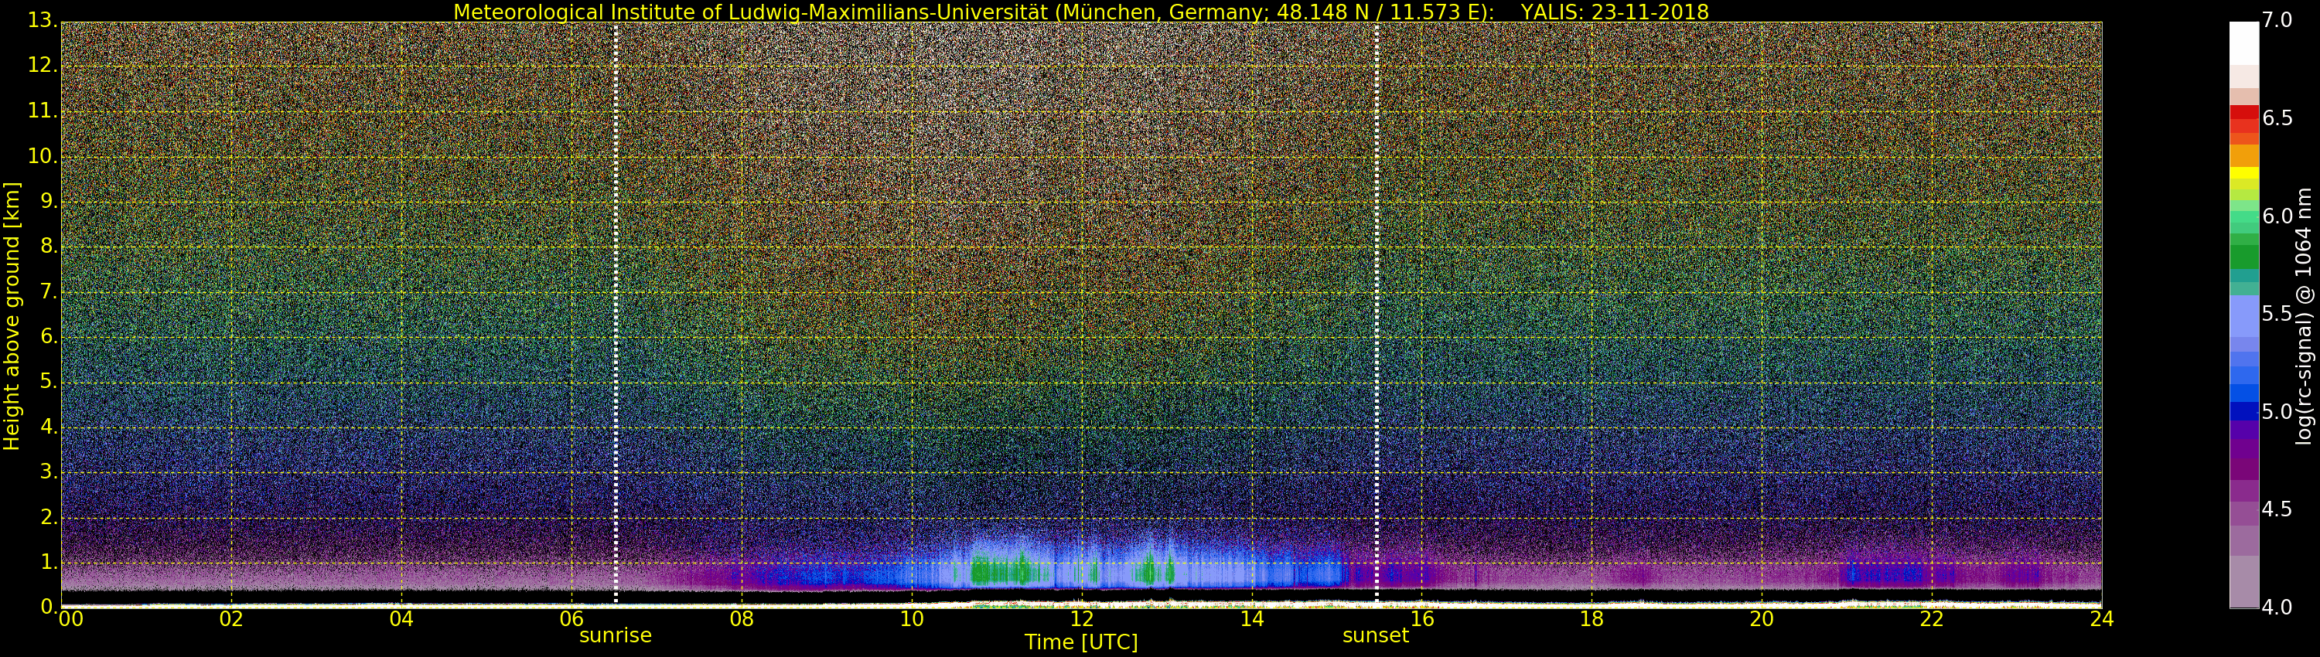Click the colorbar tick value "5.0"
The image size is (2320, 657).
pos(2277,411)
